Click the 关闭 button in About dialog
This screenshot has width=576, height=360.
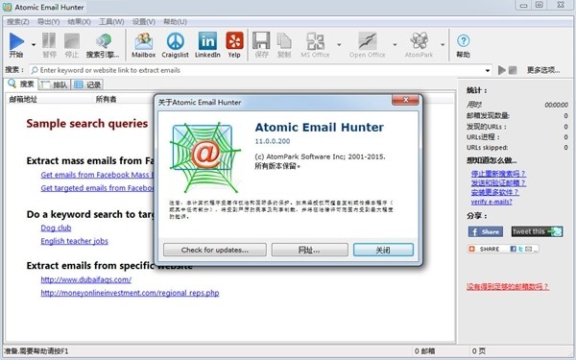pos(383,250)
